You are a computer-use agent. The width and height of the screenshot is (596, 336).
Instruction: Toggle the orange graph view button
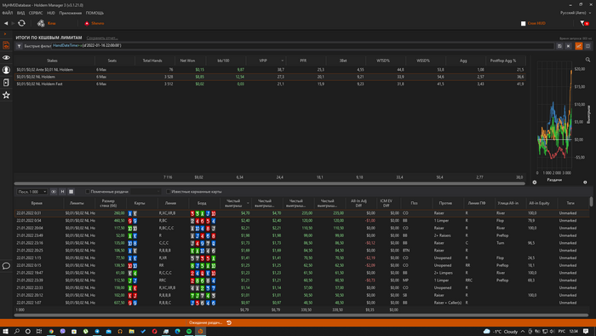pos(578,46)
